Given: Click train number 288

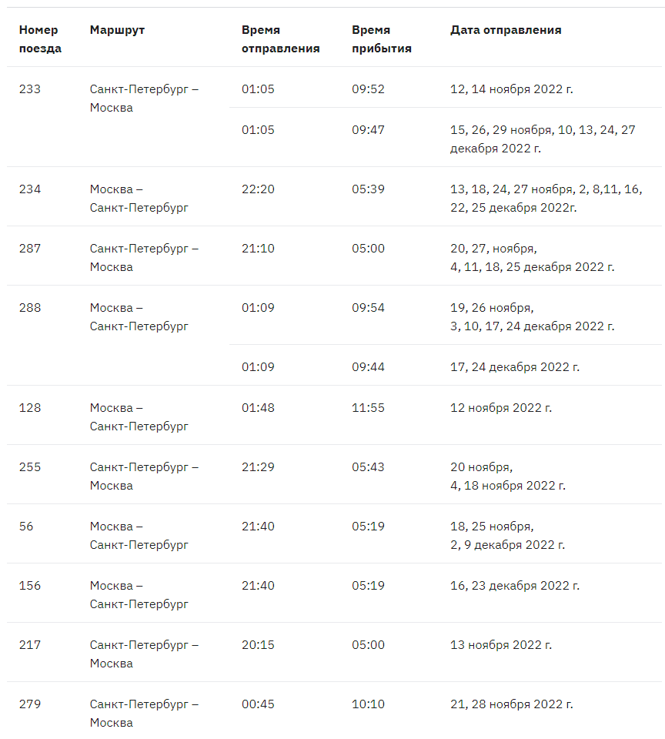Looking at the screenshot, I should point(30,308).
